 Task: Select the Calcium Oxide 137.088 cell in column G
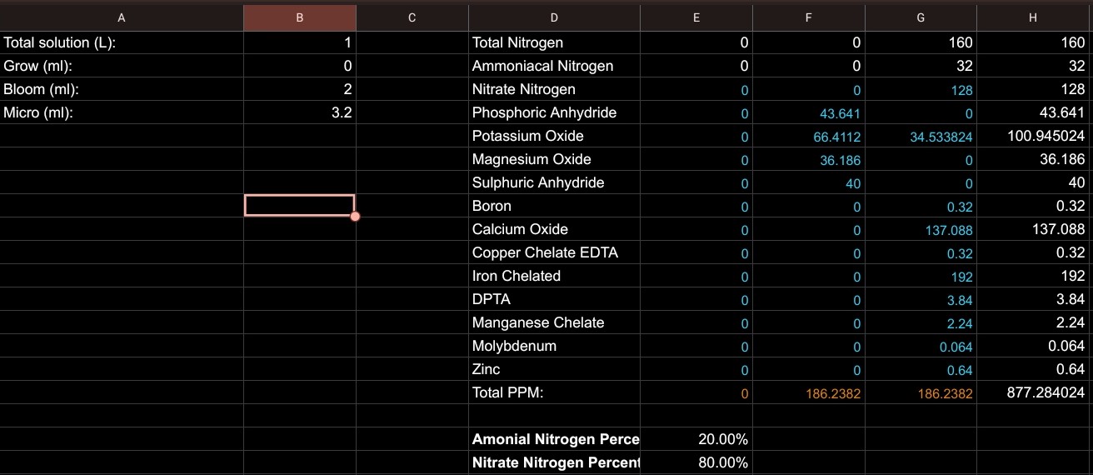(x=921, y=229)
